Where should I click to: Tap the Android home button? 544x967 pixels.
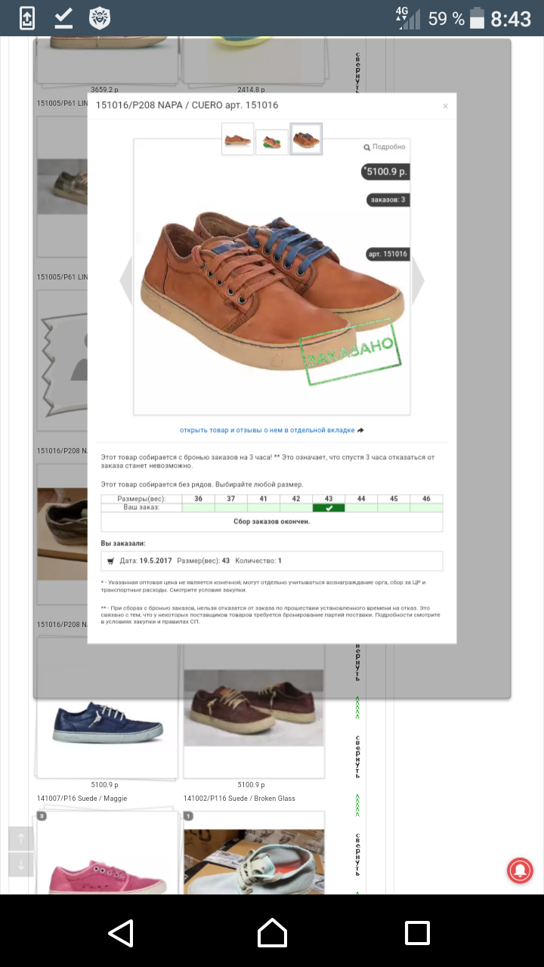point(272,933)
